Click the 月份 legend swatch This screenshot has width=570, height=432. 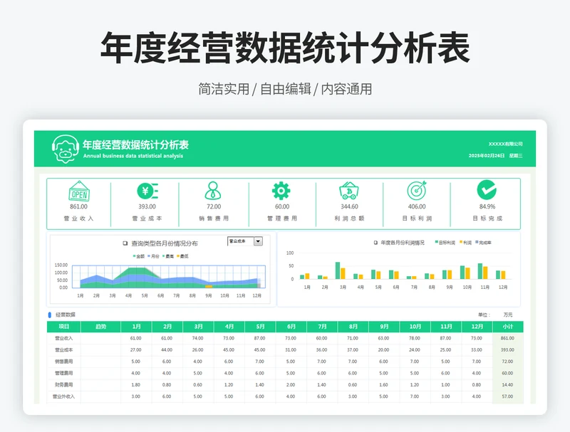(150, 256)
